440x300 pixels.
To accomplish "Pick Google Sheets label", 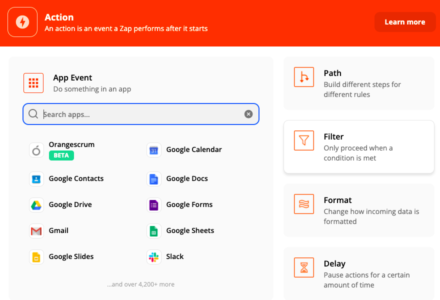I will click(x=190, y=230).
